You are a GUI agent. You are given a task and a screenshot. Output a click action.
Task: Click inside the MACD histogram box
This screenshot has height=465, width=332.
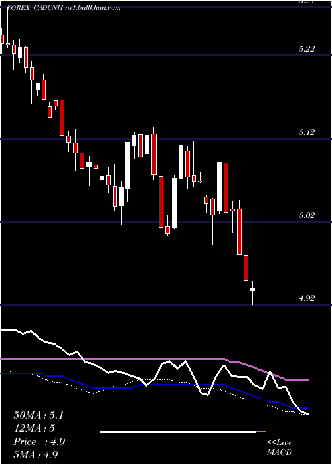183,432
